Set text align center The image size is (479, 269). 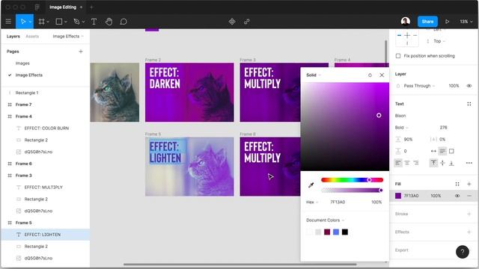(407, 163)
